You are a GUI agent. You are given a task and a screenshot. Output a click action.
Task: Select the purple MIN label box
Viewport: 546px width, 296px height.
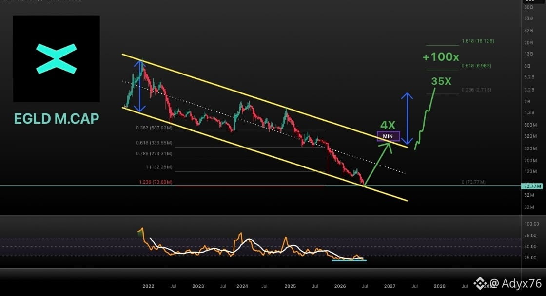pos(388,136)
